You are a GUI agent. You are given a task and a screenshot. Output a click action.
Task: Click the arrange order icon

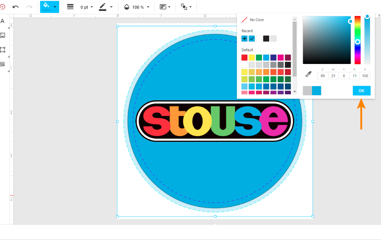[184, 7]
